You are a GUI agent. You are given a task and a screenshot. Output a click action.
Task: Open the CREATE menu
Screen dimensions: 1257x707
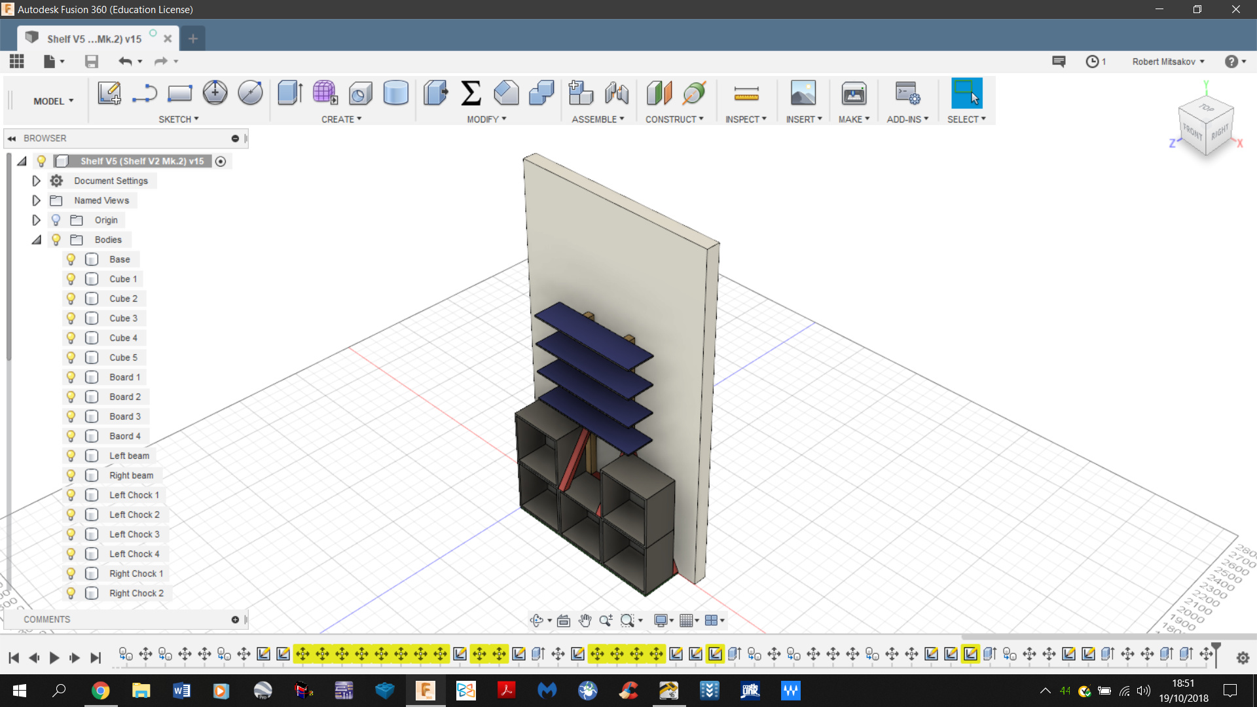coord(341,119)
